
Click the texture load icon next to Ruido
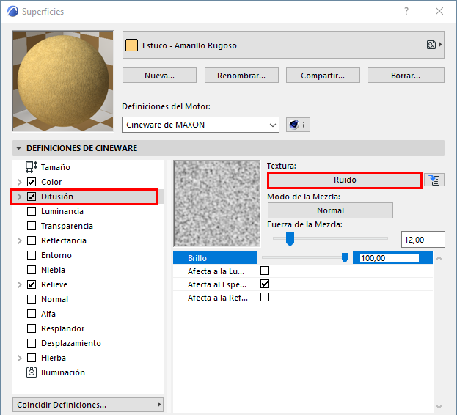(434, 180)
